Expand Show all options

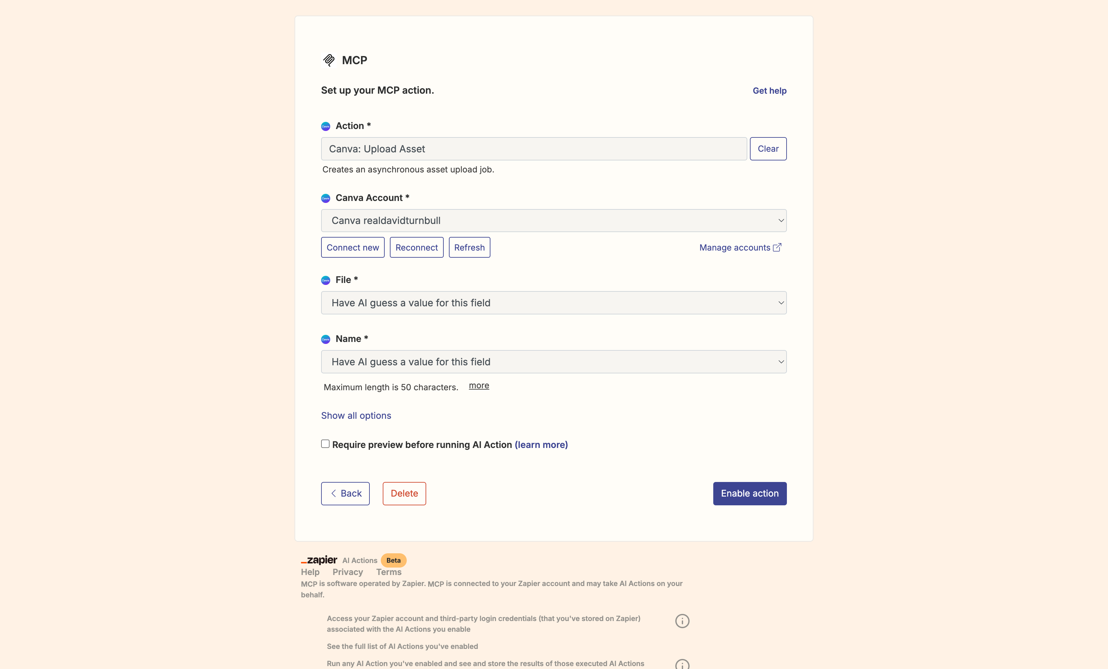click(356, 416)
